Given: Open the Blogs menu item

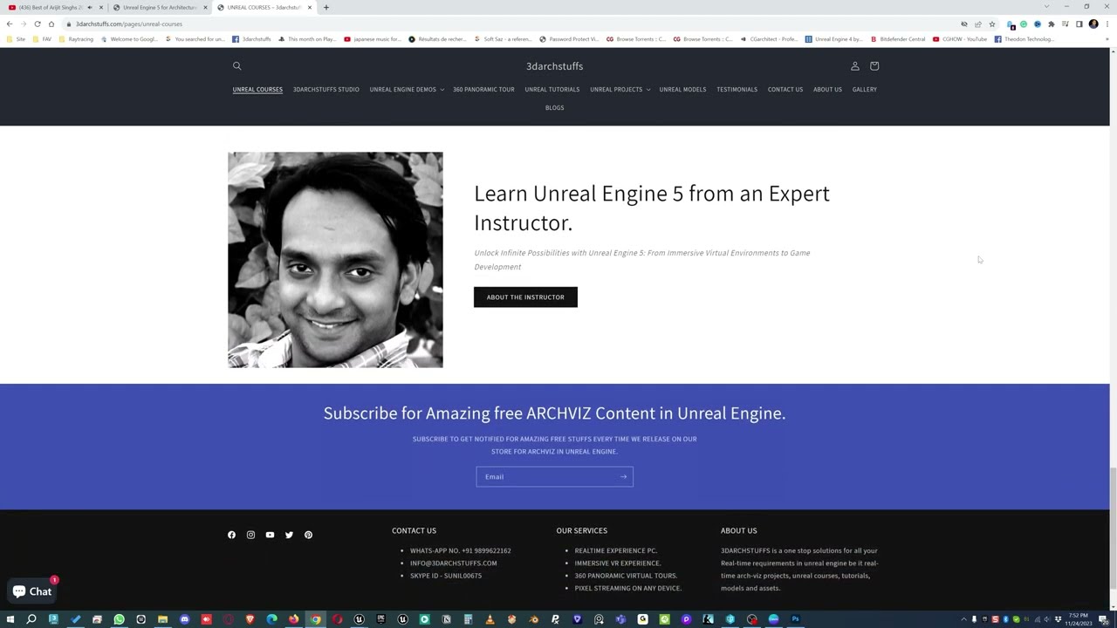Looking at the screenshot, I should pos(554,107).
